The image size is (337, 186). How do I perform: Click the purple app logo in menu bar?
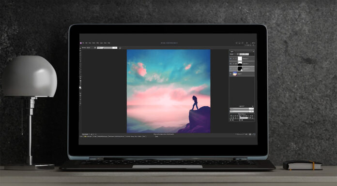[81, 43]
